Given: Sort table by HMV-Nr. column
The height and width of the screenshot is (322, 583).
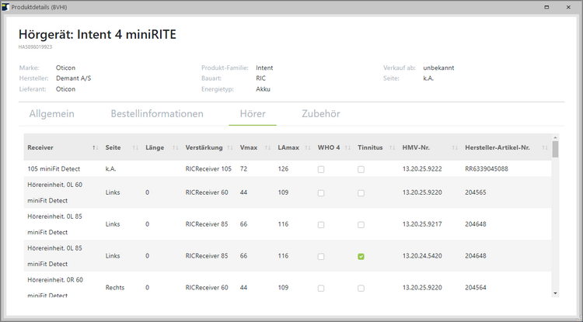Looking at the screenshot, I should (455, 147).
